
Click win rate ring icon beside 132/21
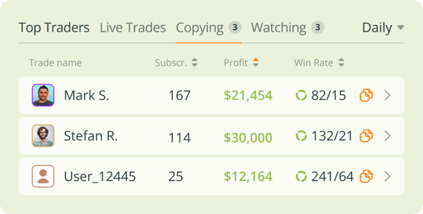[x=301, y=136]
